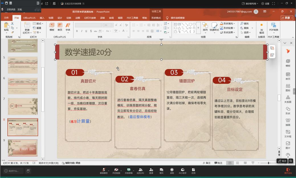
Task: Open the 幻灯片放映 ribbon tab
Action: coord(90,18)
